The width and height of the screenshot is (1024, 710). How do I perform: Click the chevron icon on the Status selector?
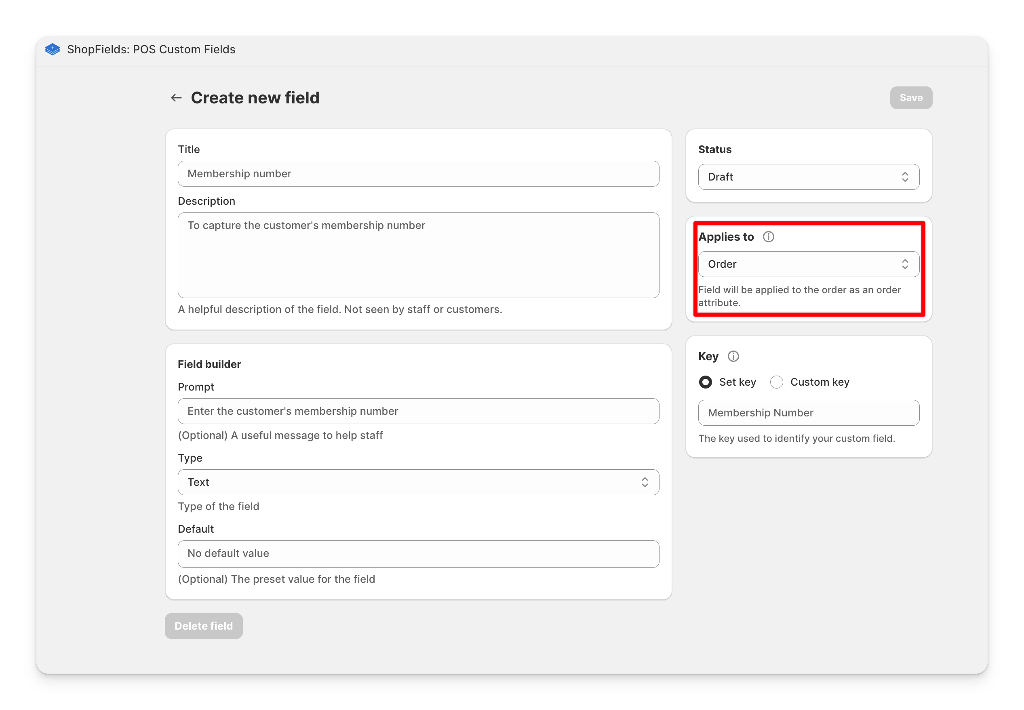pyautogui.click(x=905, y=176)
